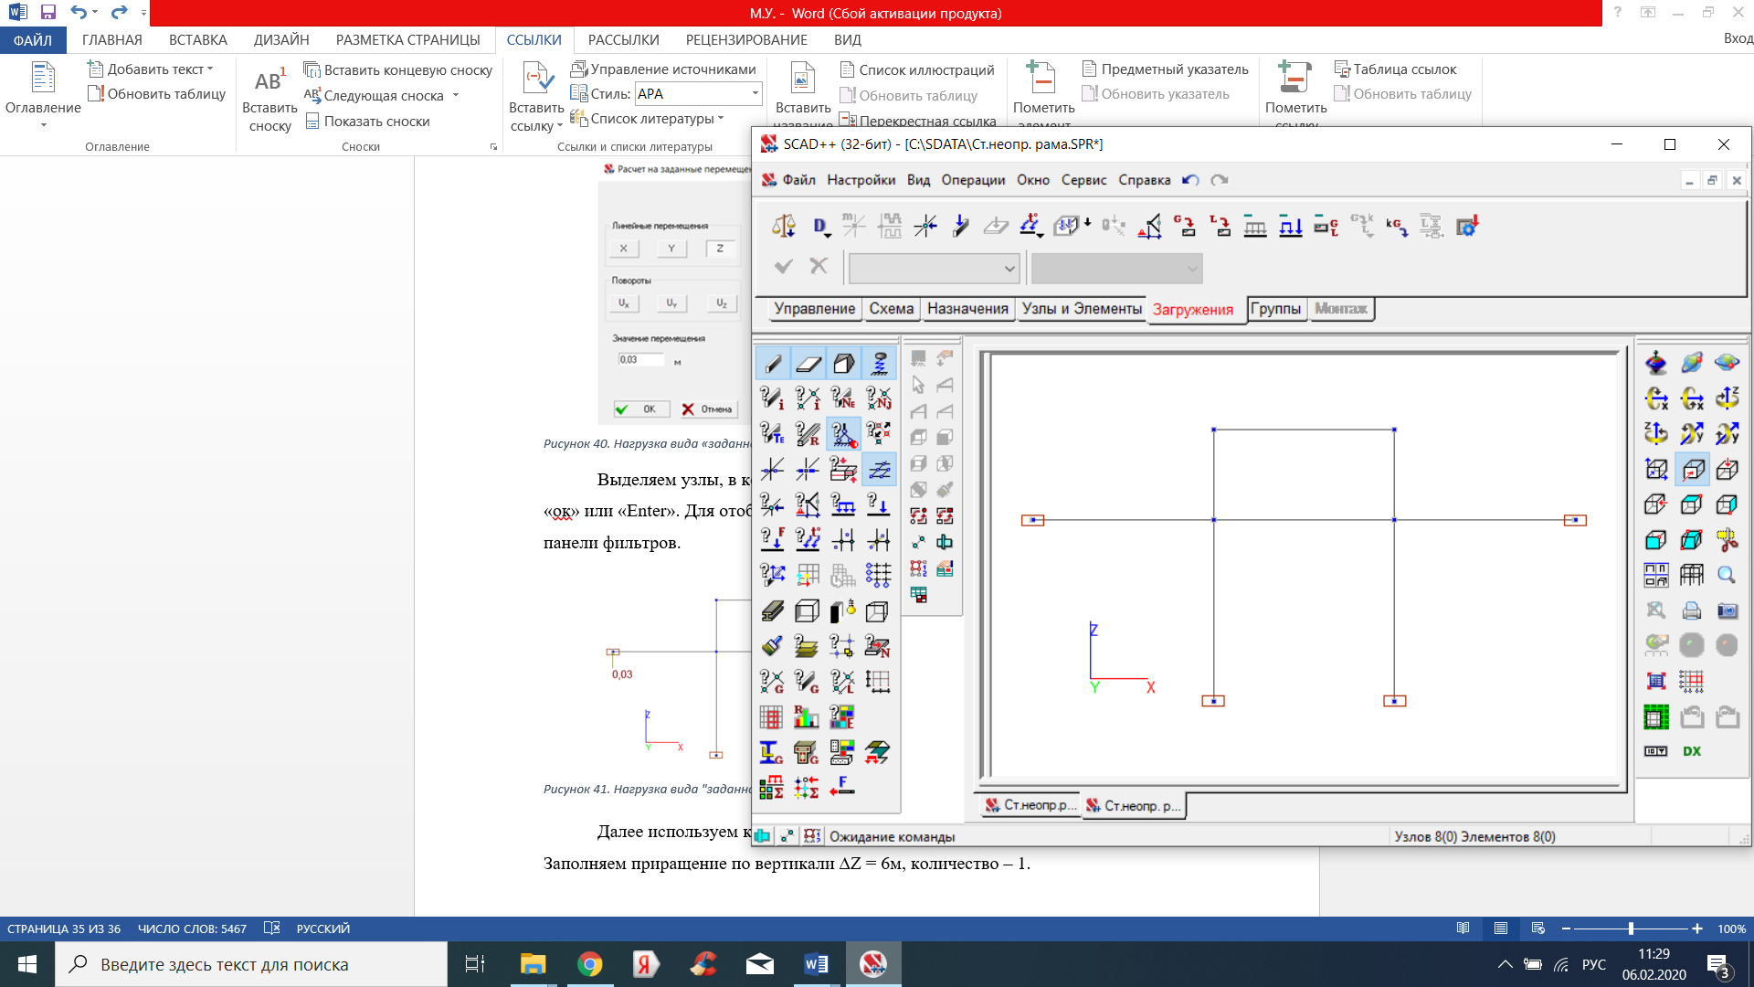Expand Следующая сноска dropdown arrow
This screenshot has height=987, width=1754.
point(456,96)
